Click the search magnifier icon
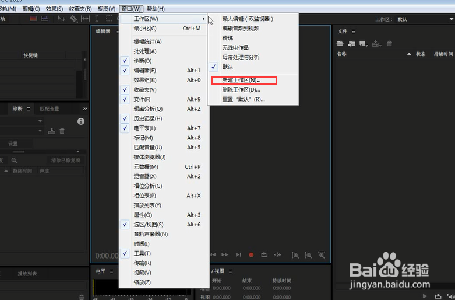Viewport: 455px width, 300px height. 14,160
